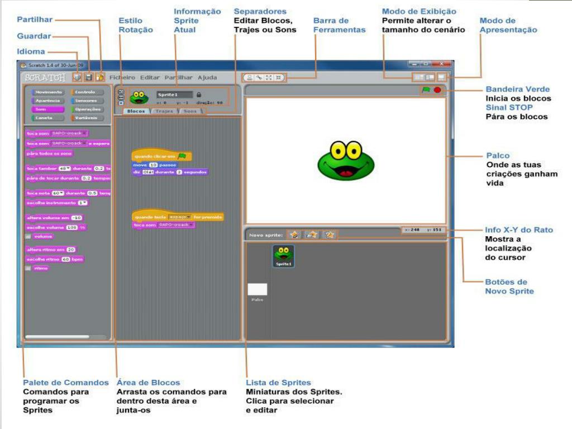Select the can-rotate rotation style button
This screenshot has width=572, height=429.
[121, 92]
